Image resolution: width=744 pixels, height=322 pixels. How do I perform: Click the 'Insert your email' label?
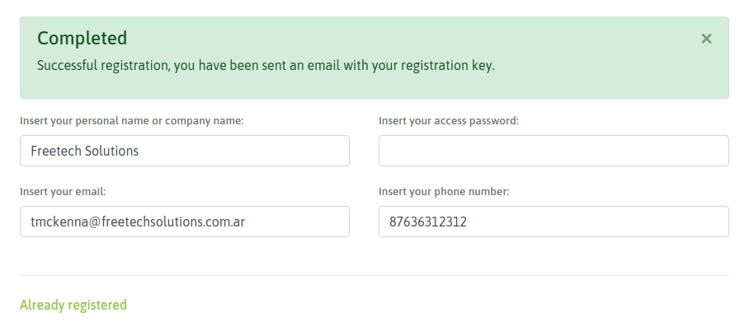coord(63,192)
